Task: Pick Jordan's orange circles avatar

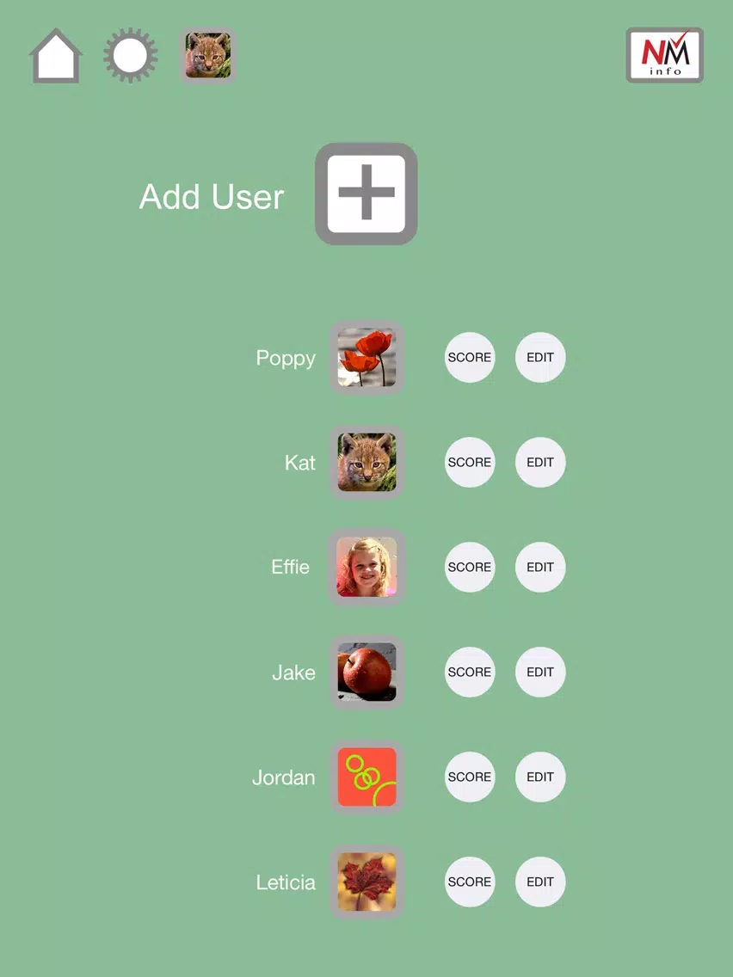Action: click(367, 777)
